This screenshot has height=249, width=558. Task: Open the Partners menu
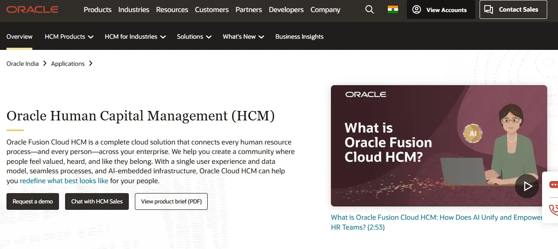249,9
